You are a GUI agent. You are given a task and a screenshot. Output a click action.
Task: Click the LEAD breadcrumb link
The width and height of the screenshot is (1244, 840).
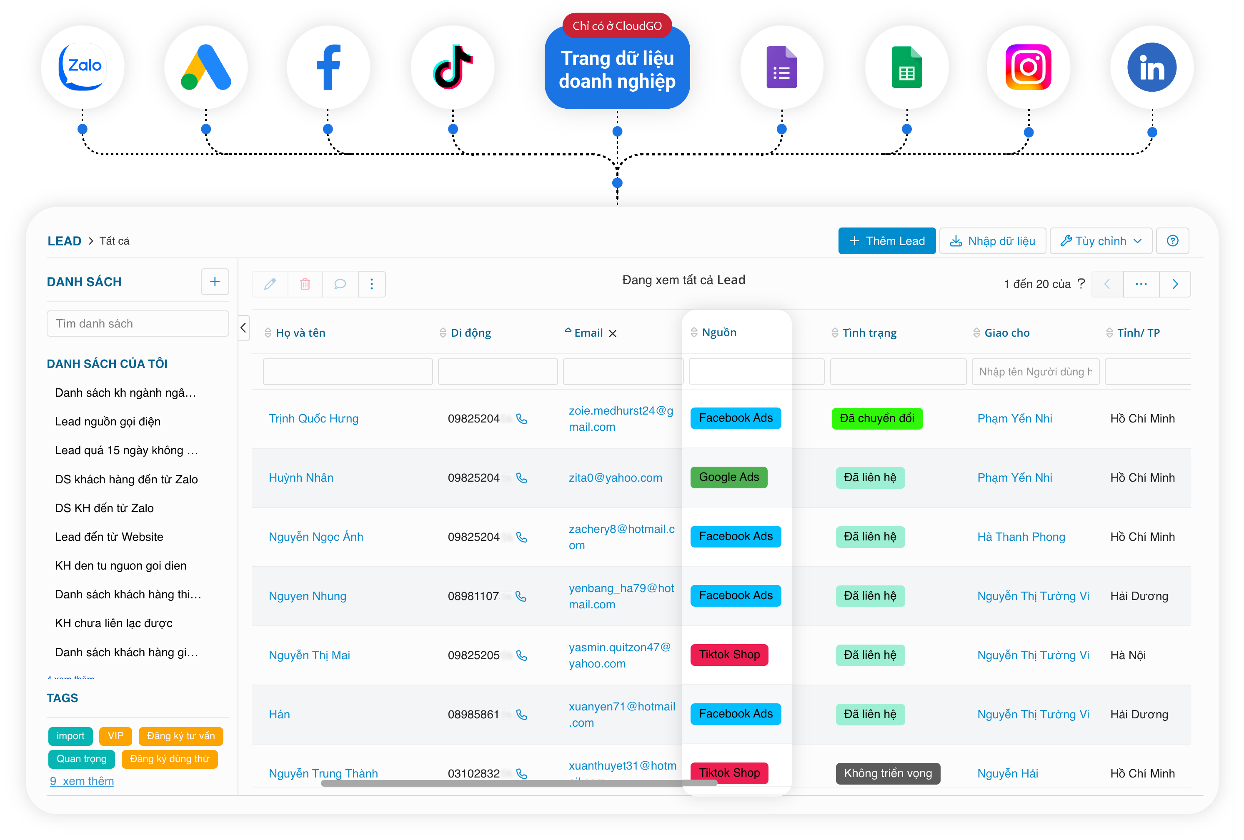[64, 241]
